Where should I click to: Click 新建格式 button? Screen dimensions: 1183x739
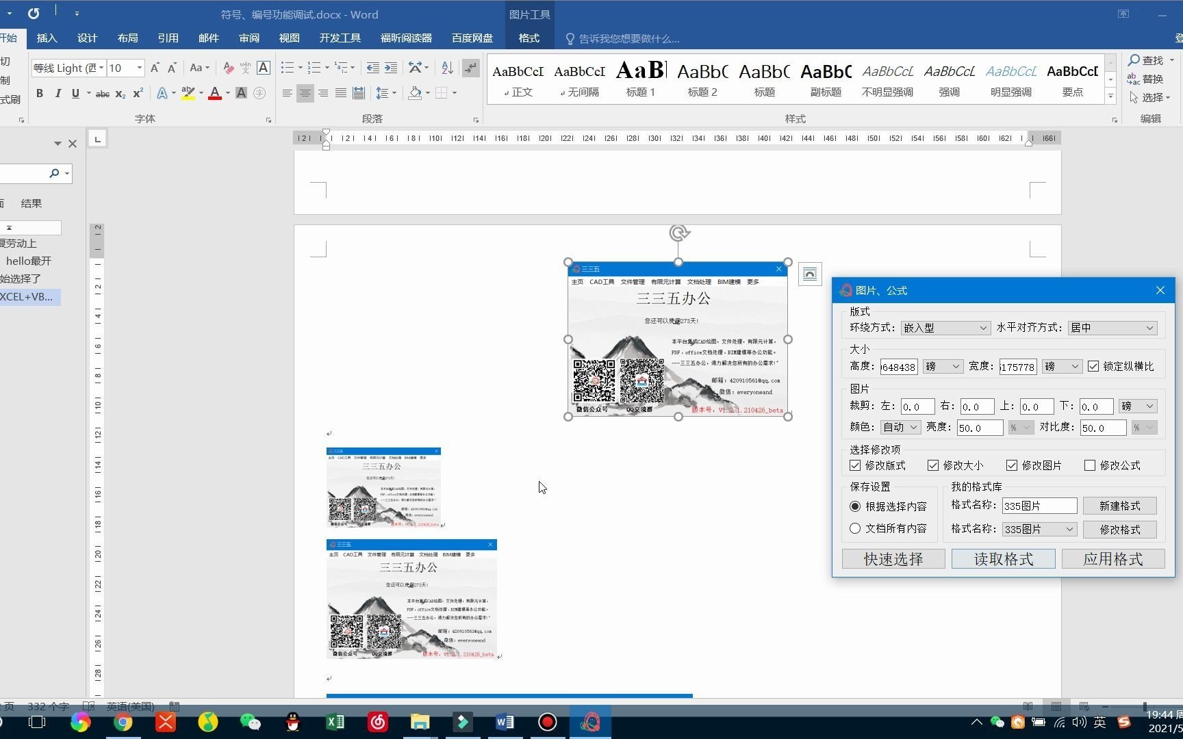(x=1120, y=506)
